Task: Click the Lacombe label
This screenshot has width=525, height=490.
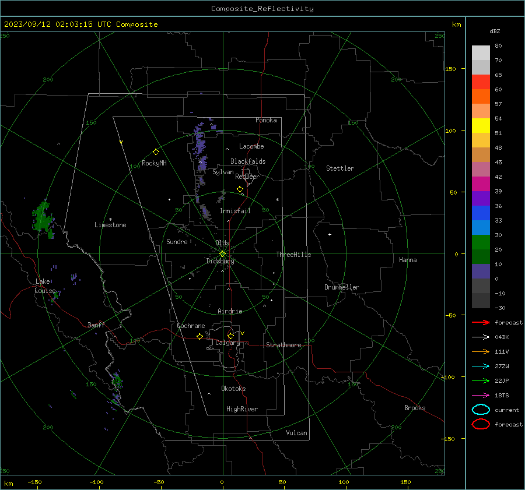Action: tap(251, 146)
